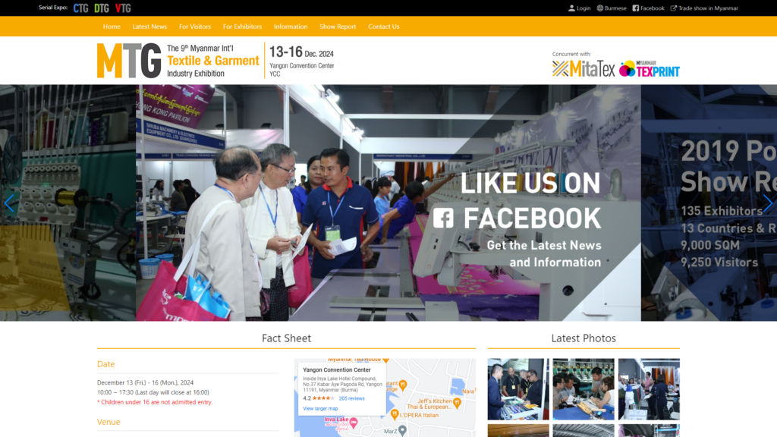The image size is (777, 437).
Task: Click the 'December 13 (Fri.) - 16 (Mon.), 2024' text
Action: click(x=145, y=382)
